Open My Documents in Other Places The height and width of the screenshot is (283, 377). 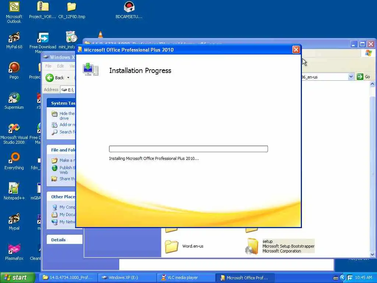pyautogui.click(x=67, y=214)
